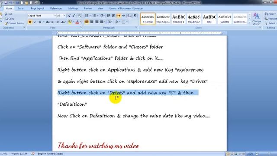
Task: Justify the paragraph text
Action: 102,22
